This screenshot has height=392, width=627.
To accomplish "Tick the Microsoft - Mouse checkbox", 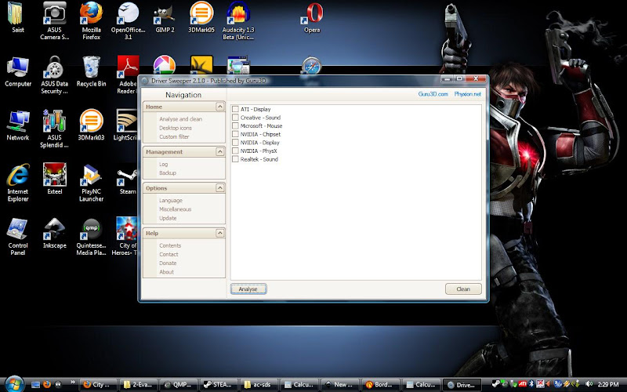I will [235, 125].
